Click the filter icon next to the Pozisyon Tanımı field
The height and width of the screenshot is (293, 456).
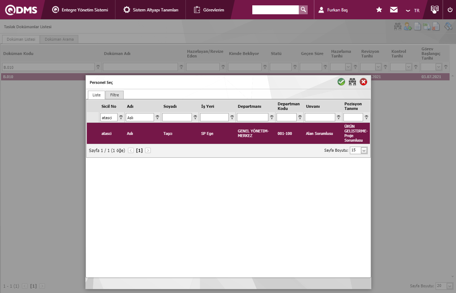(366, 117)
